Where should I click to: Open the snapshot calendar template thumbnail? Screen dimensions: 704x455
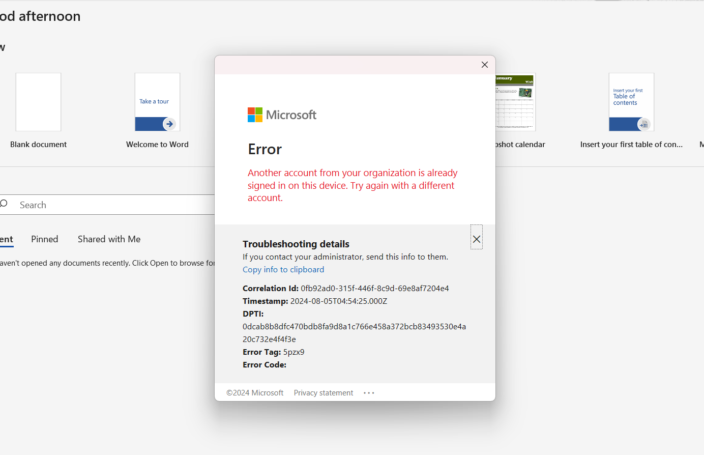(x=515, y=102)
